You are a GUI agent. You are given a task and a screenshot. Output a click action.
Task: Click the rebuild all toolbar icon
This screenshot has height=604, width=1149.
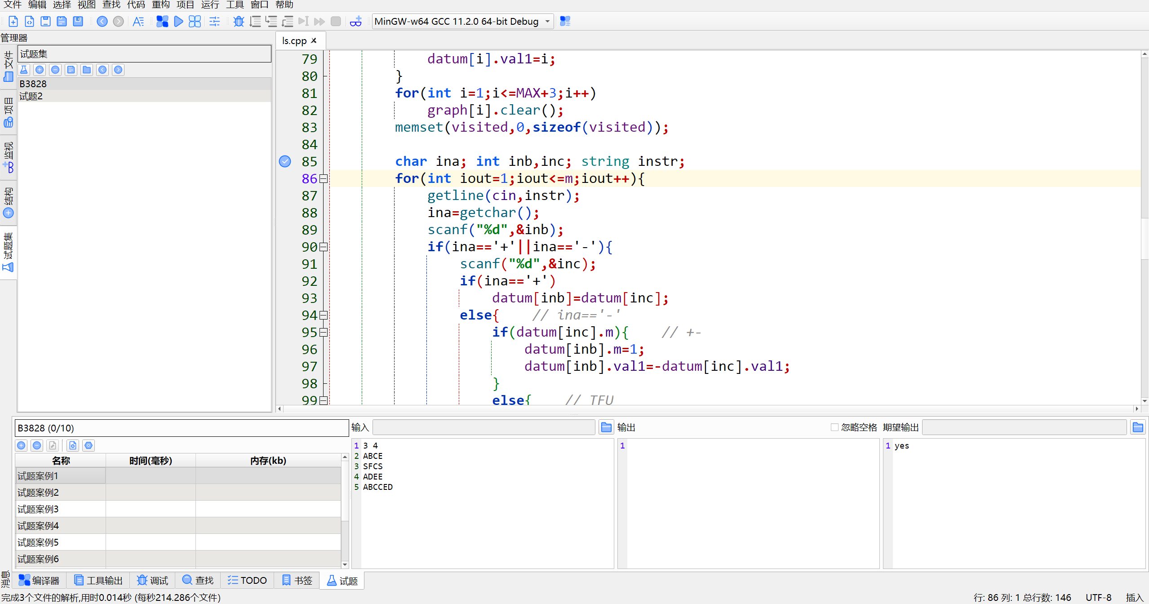[195, 21]
